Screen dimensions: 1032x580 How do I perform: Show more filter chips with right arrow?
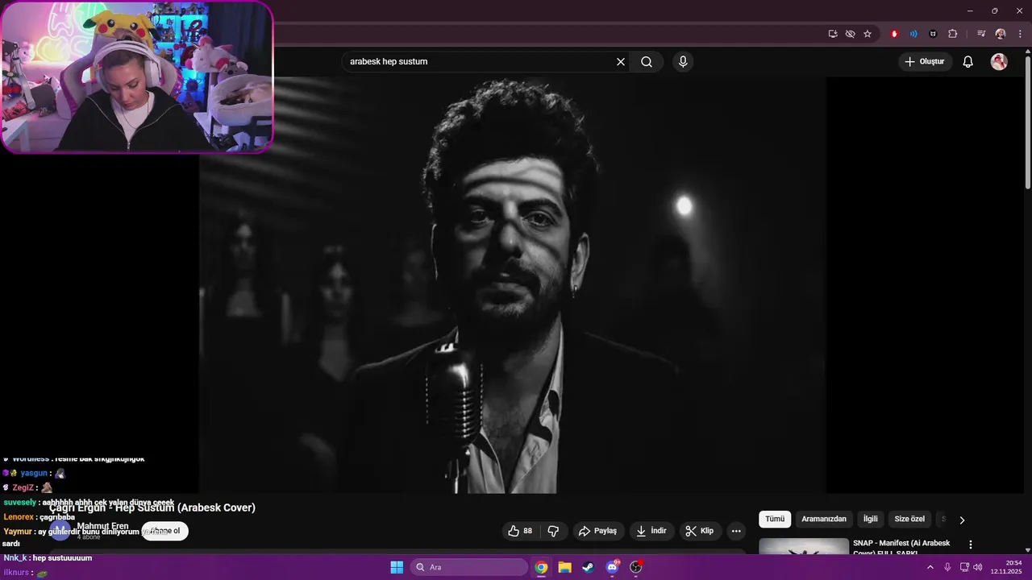point(962,520)
